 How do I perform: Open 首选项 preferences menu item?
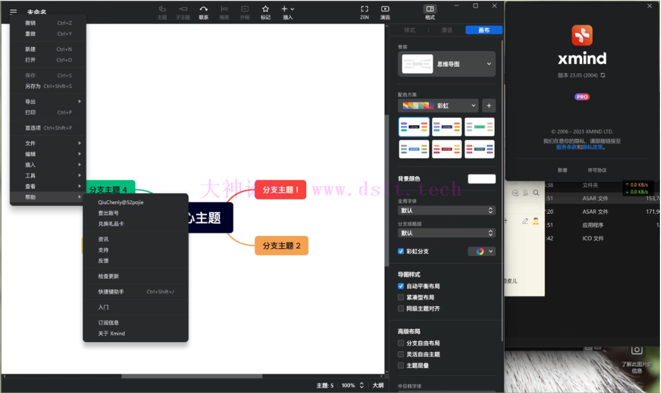click(x=48, y=127)
